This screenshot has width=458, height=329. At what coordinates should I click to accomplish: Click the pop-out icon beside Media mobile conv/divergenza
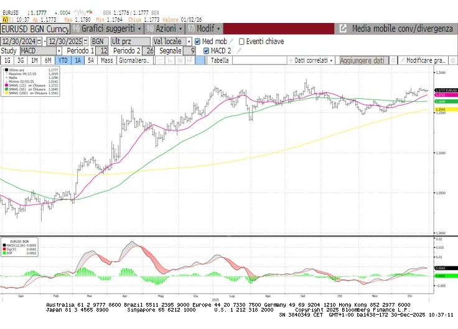(343, 29)
